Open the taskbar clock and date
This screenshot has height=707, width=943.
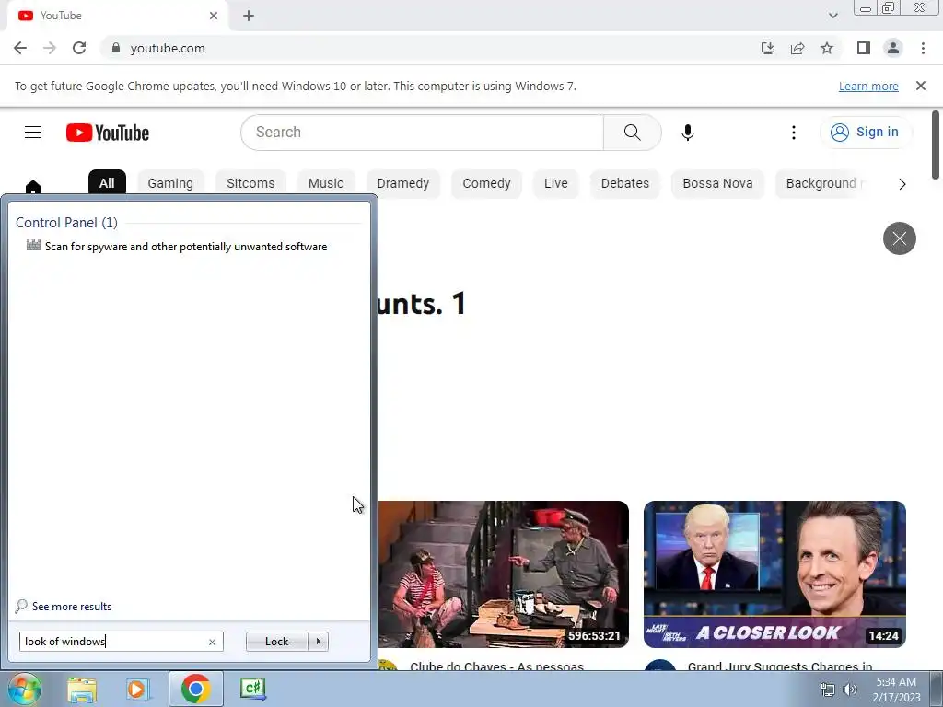[896, 690]
